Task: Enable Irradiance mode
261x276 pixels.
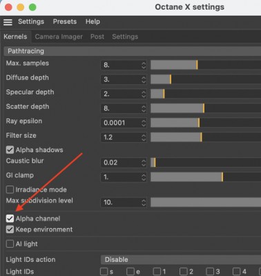Action: tap(10, 190)
